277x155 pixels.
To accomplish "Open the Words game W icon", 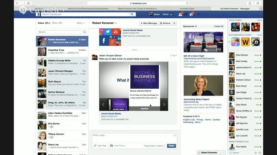I will coord(245,42).
